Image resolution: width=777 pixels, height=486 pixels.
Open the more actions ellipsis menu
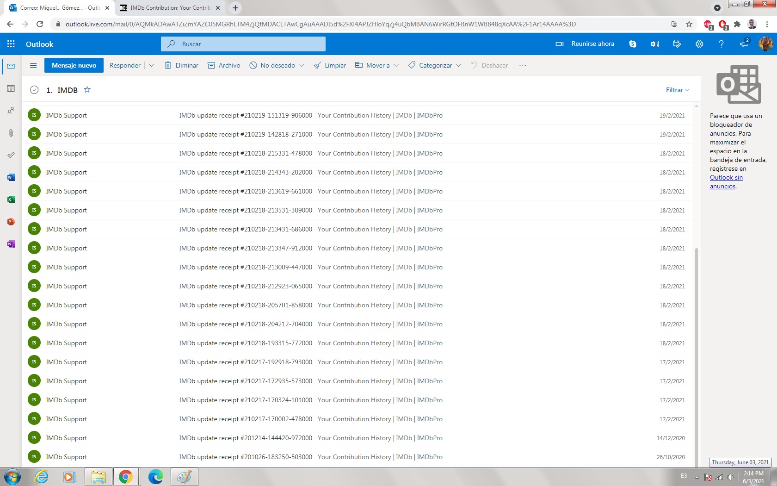pos(523,65)
